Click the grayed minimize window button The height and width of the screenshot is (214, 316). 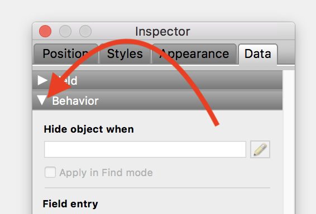[x=65, y=31]
